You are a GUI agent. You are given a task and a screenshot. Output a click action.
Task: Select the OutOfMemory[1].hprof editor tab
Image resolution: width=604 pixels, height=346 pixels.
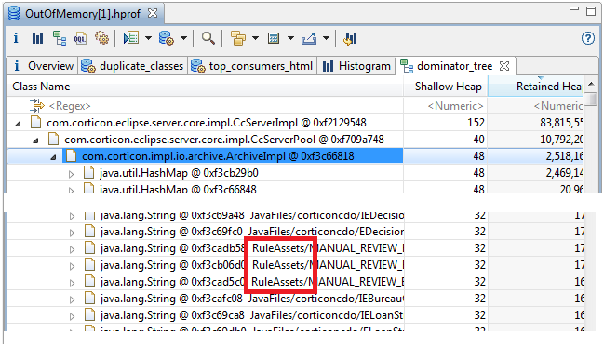83,13
